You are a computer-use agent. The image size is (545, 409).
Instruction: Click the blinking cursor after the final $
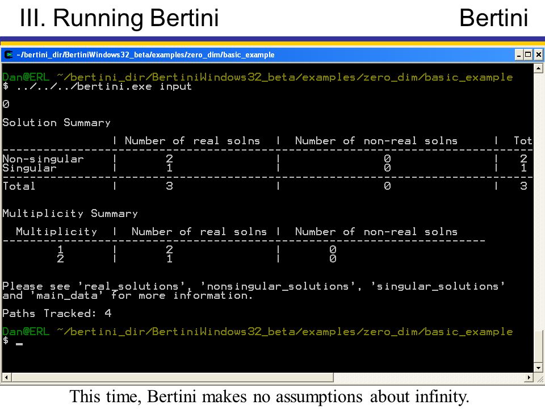tap(19, 344)
